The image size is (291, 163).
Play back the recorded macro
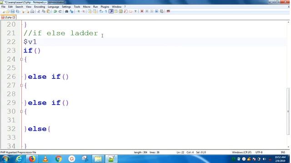click(x=152, y=11)
